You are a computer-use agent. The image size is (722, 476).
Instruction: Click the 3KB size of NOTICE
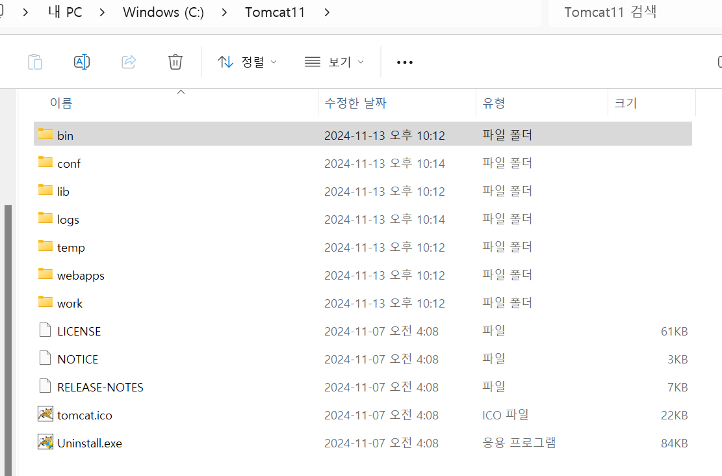click(677, 360)
